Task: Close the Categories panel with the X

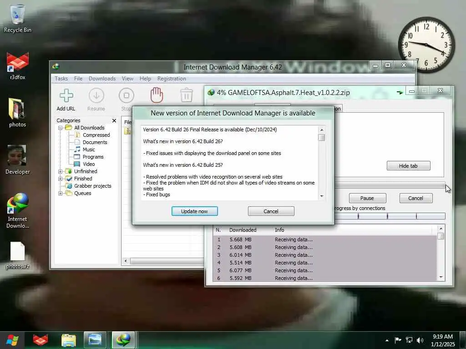Action: click(x=114, y=120)
